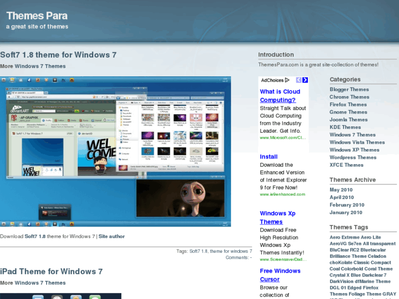
Task: Browse Windows Vista Themes category
Action: pos(357,143)
